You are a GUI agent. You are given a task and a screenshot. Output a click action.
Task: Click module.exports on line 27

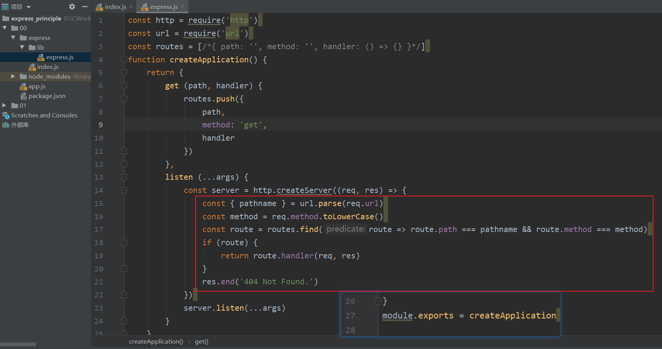click(x=418, y=316)
